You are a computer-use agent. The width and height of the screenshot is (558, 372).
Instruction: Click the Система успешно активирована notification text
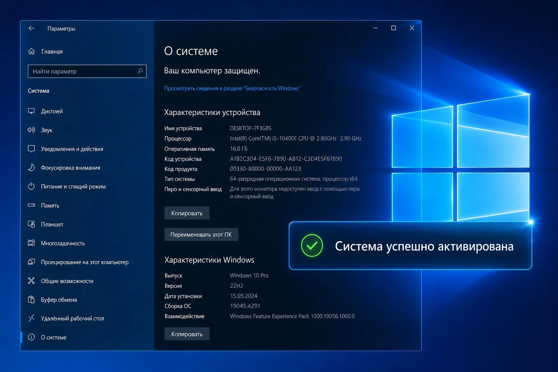click(x=424, y=246)
